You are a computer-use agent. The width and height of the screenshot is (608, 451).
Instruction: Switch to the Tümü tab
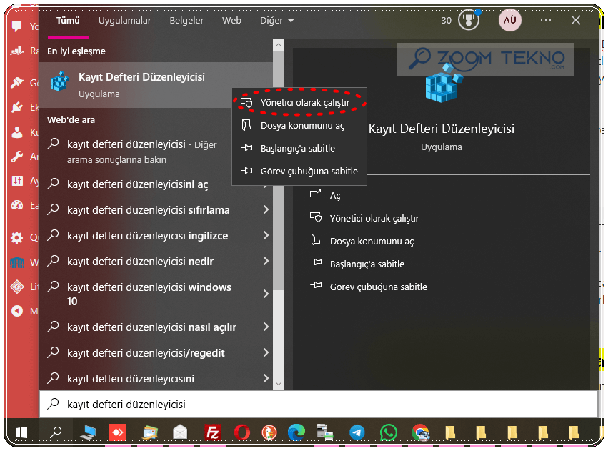pyautogui.click(x=68, y=20)
